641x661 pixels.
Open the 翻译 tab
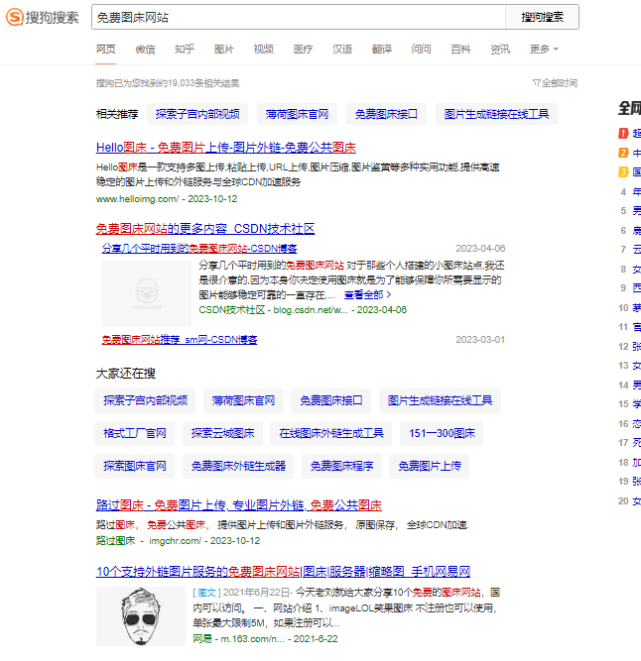tap(382, 50)
